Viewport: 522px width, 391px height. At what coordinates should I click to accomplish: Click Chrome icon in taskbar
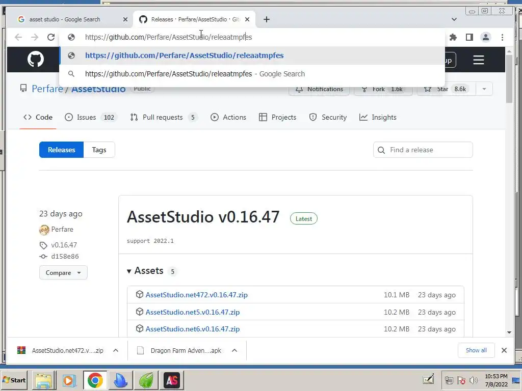pyautogui.click(x=95, y=380)
